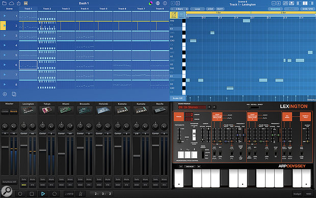Decrease bar count with minus beside 2 Bars
This screenshot has width=316, height=198.
[x=172, y=9]
